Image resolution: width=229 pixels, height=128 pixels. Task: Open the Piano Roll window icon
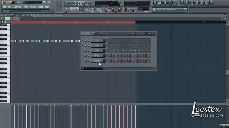[165, 3]
